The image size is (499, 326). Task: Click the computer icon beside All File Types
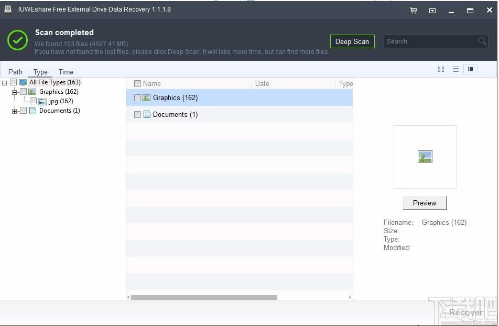point(23,82)
